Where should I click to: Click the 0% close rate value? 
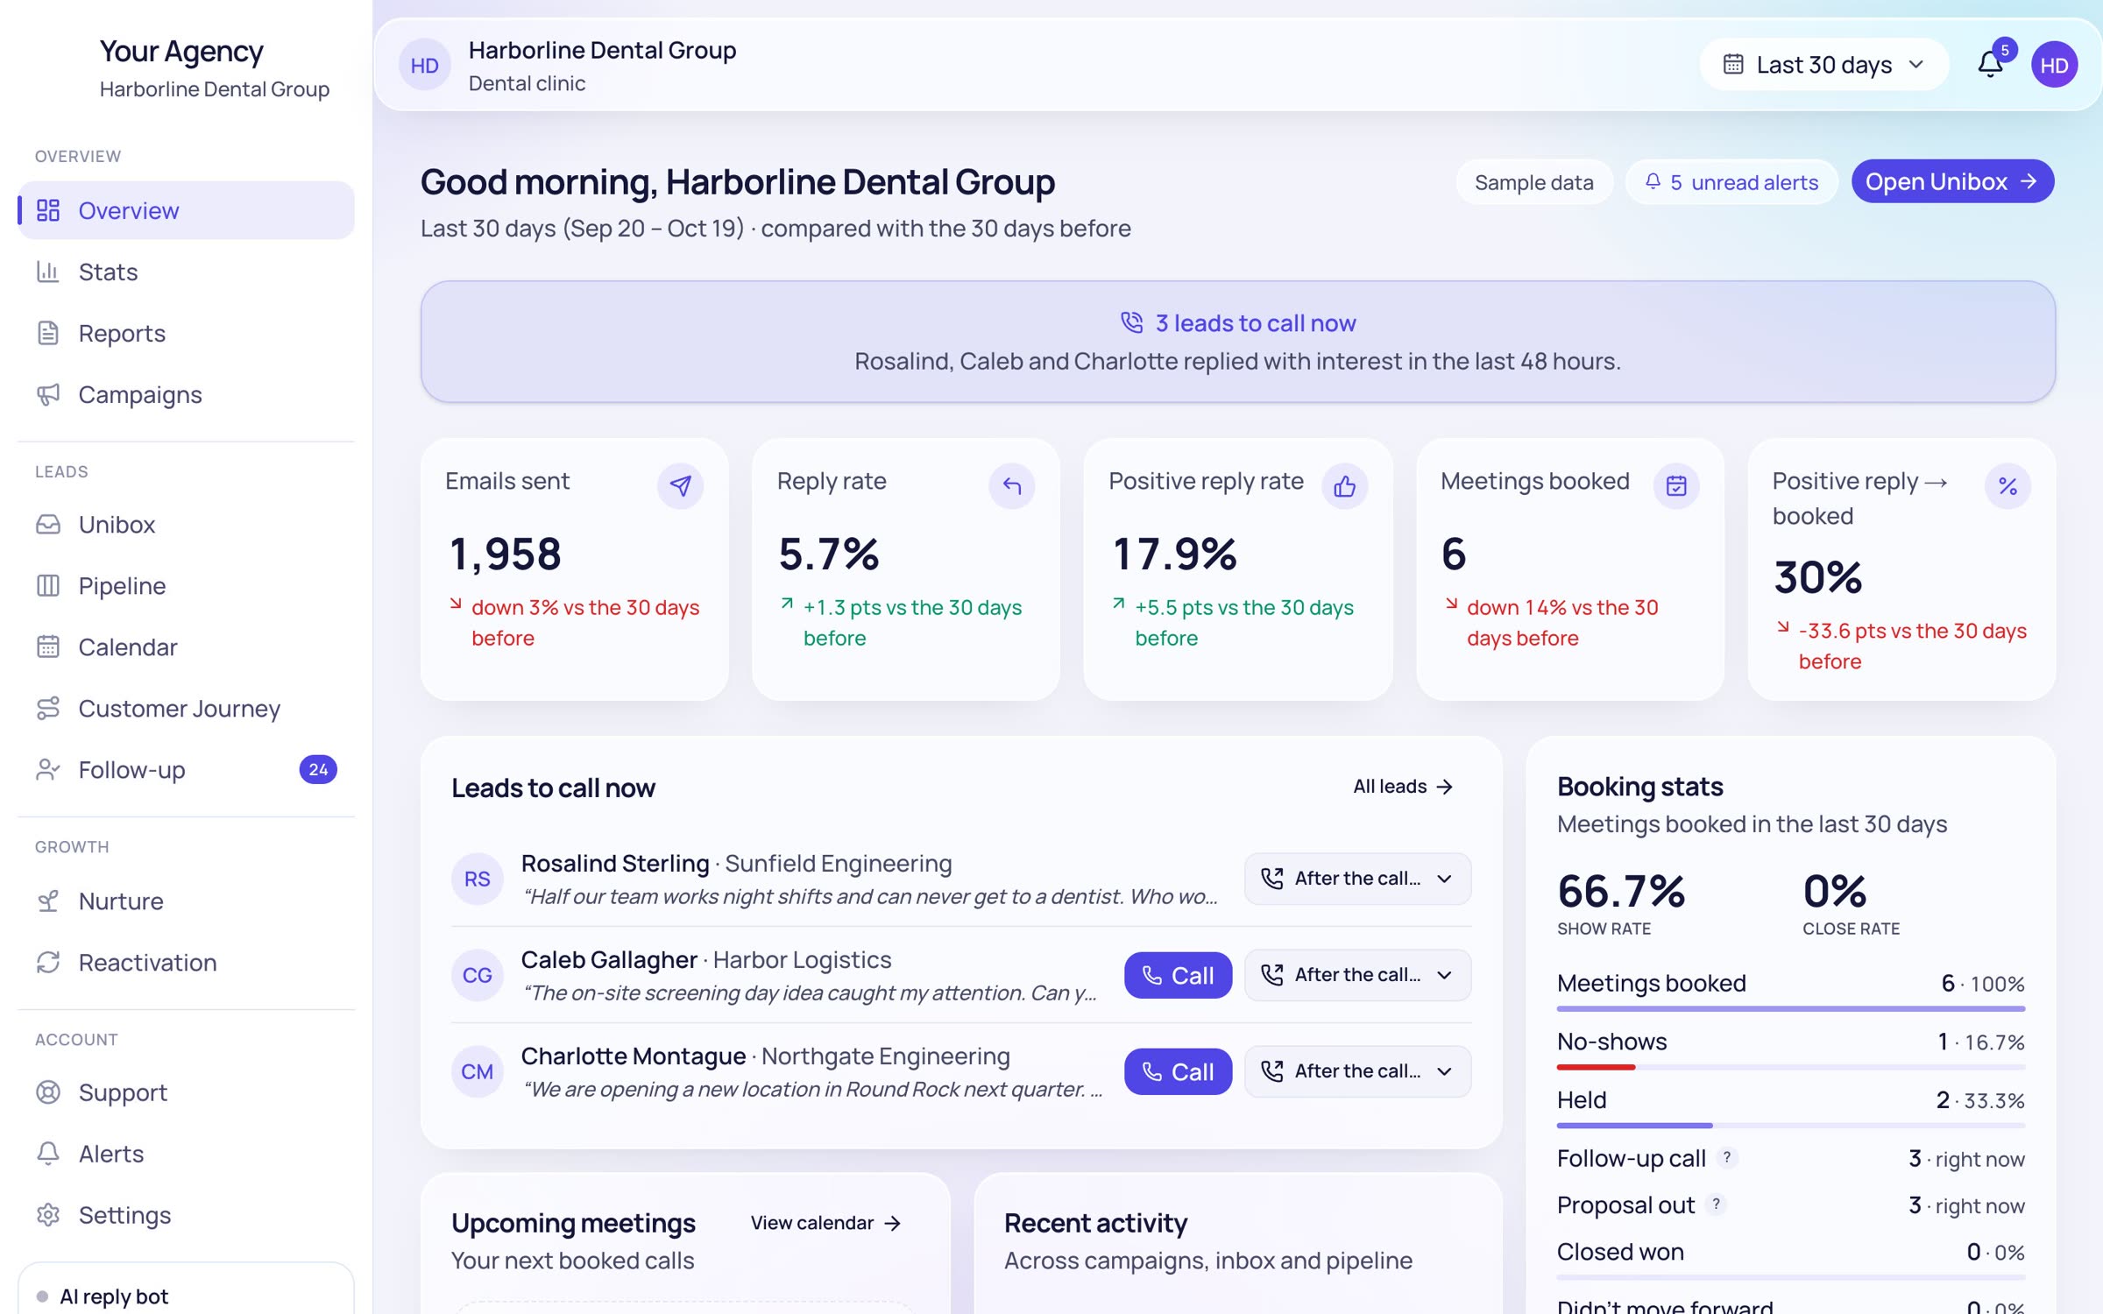coord(1834,892)
